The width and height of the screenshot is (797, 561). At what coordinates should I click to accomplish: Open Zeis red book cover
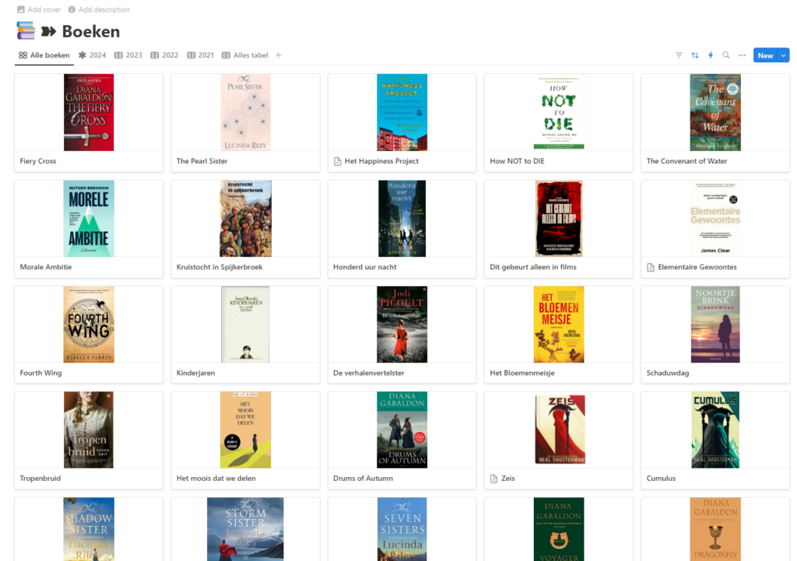pyautogui.click(x=560, y=430)
